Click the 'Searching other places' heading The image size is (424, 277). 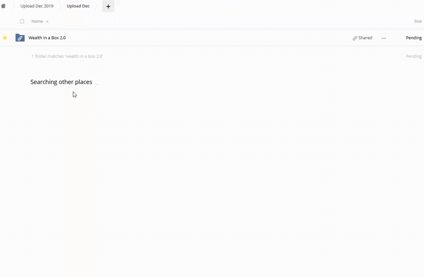61,82
